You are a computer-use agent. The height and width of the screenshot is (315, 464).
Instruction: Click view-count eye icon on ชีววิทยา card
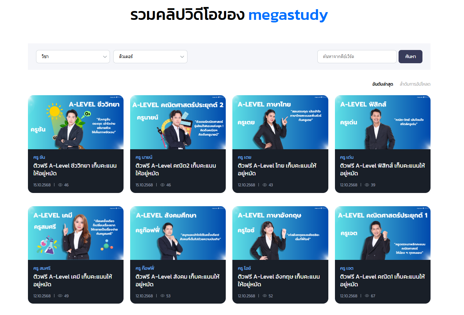point(60,185)
